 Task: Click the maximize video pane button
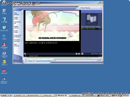(82, 54)
